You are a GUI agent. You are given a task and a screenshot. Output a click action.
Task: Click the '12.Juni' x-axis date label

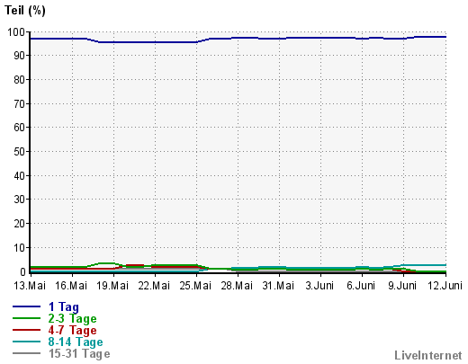pos(445,286)
